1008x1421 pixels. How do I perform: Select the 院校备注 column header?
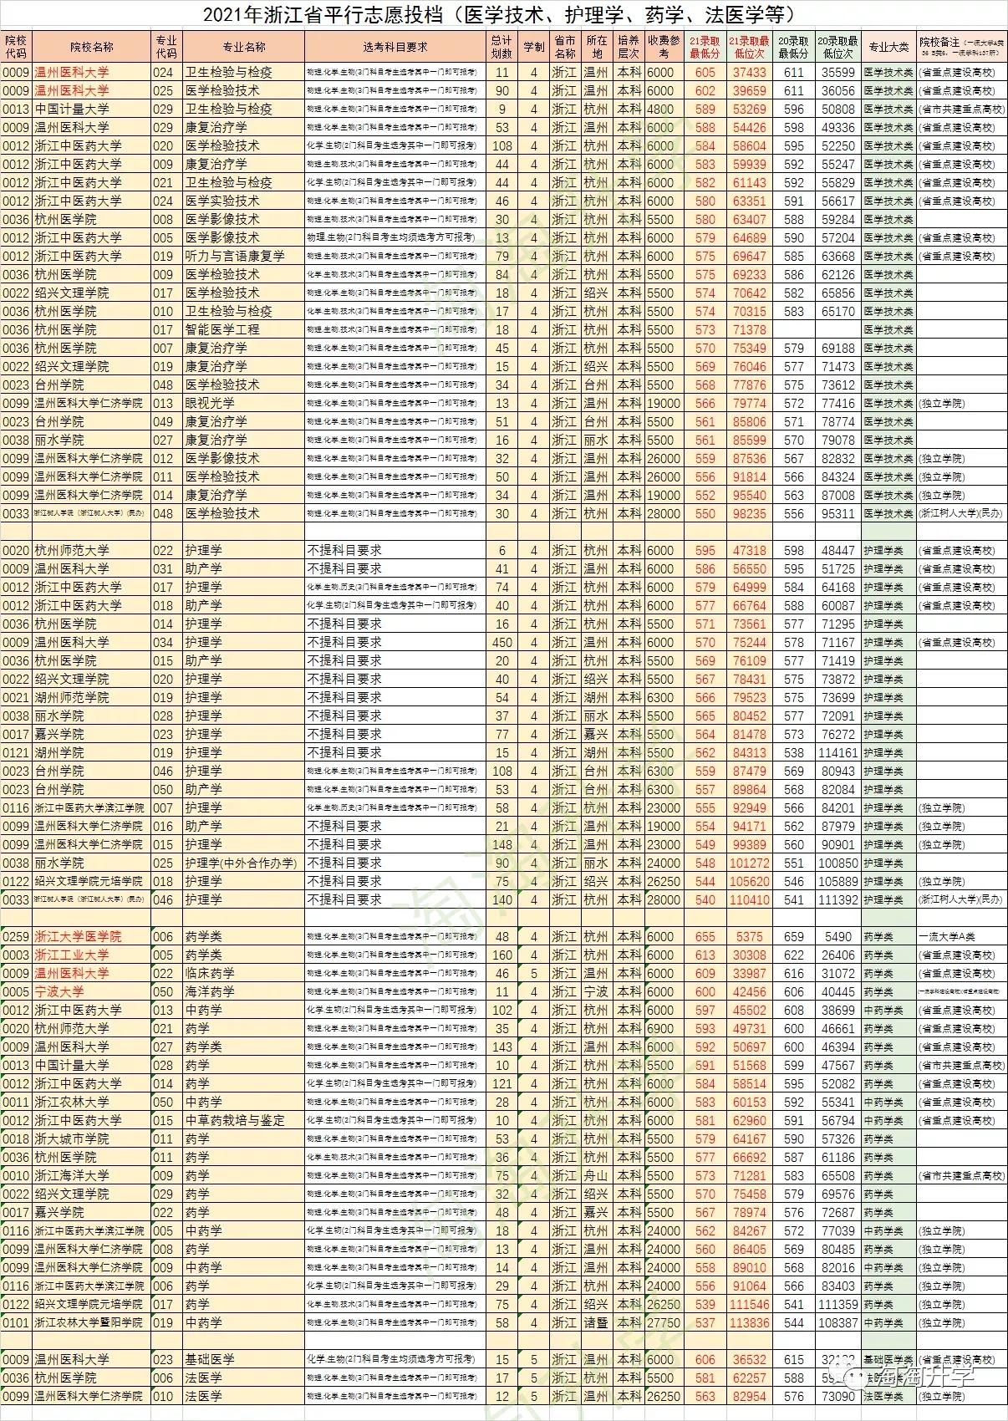tap(962, 47)
